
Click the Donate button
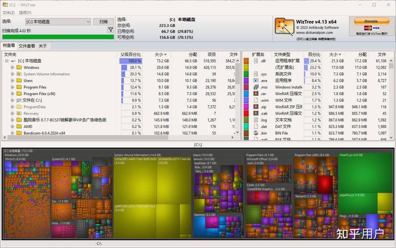coord(371,21)
